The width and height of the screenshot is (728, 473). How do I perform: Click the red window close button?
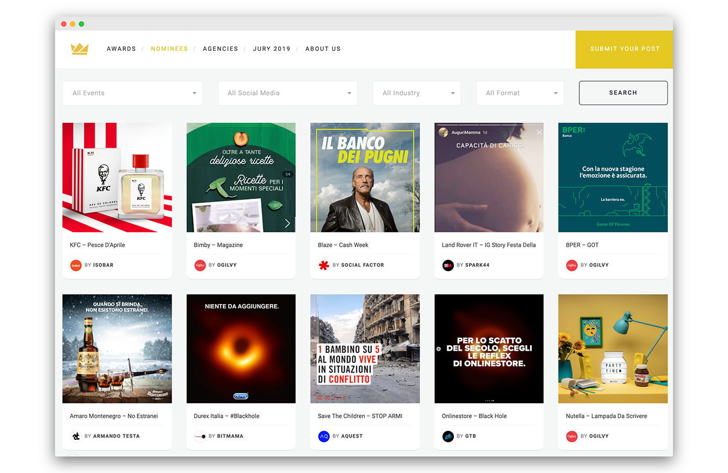coord(64,24)
